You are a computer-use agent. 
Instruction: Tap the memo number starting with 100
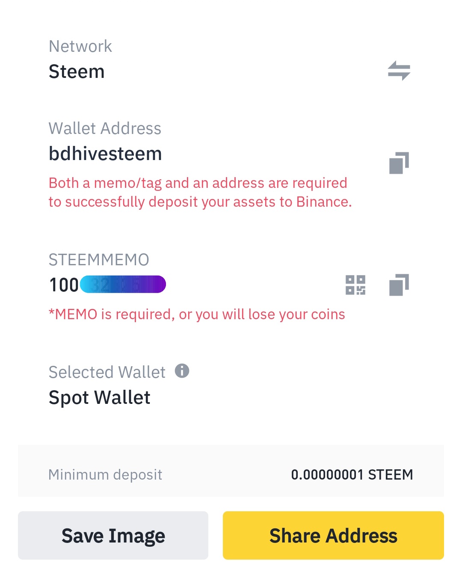(64, 285)
